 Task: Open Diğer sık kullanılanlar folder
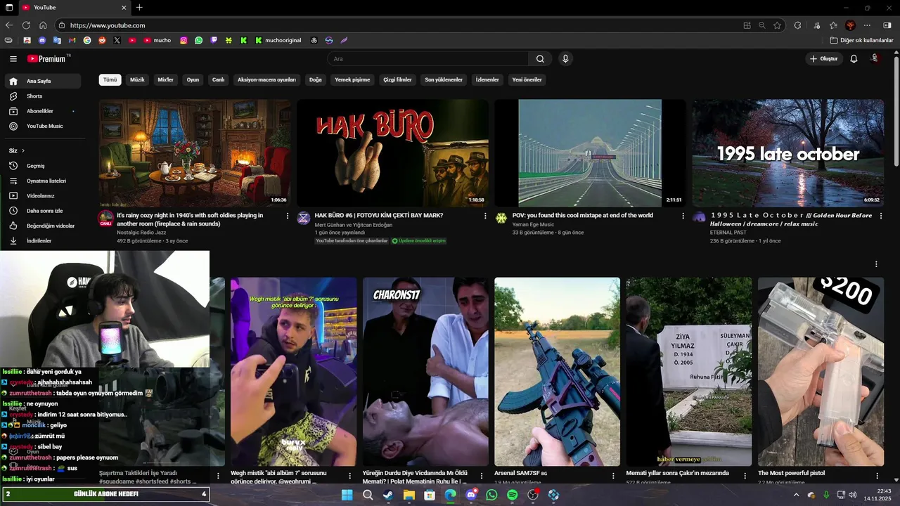click(861, 41)
